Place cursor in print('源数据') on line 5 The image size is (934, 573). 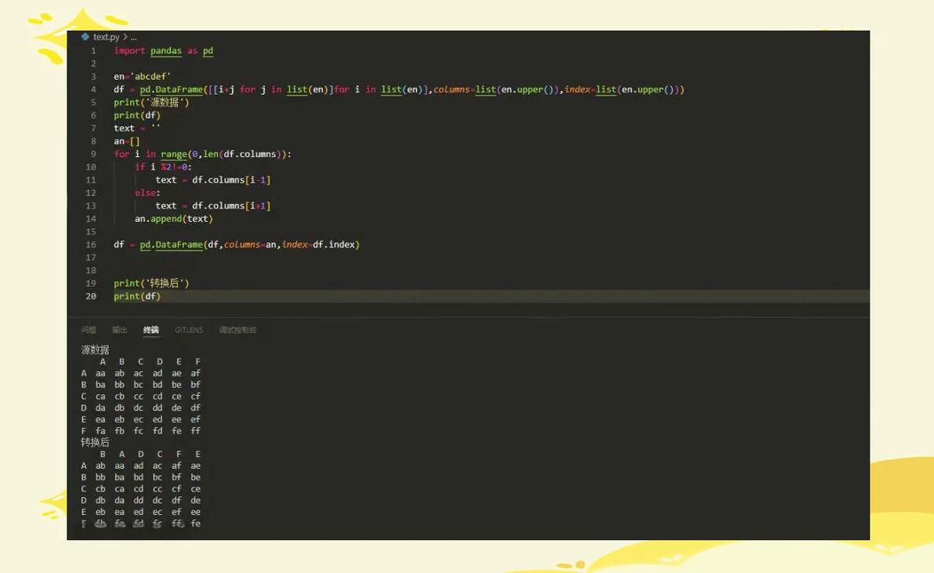click(152, 102)
